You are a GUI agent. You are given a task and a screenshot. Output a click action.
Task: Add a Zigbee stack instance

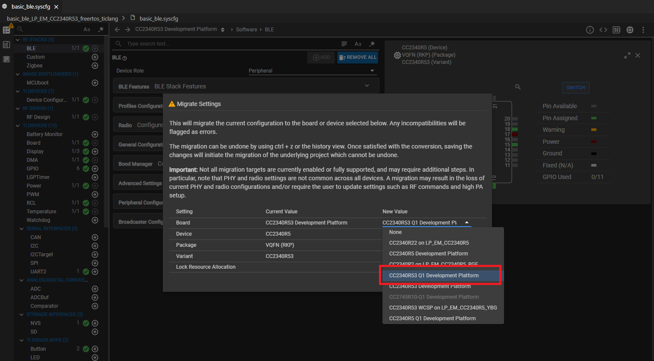(x=95, y=66)
